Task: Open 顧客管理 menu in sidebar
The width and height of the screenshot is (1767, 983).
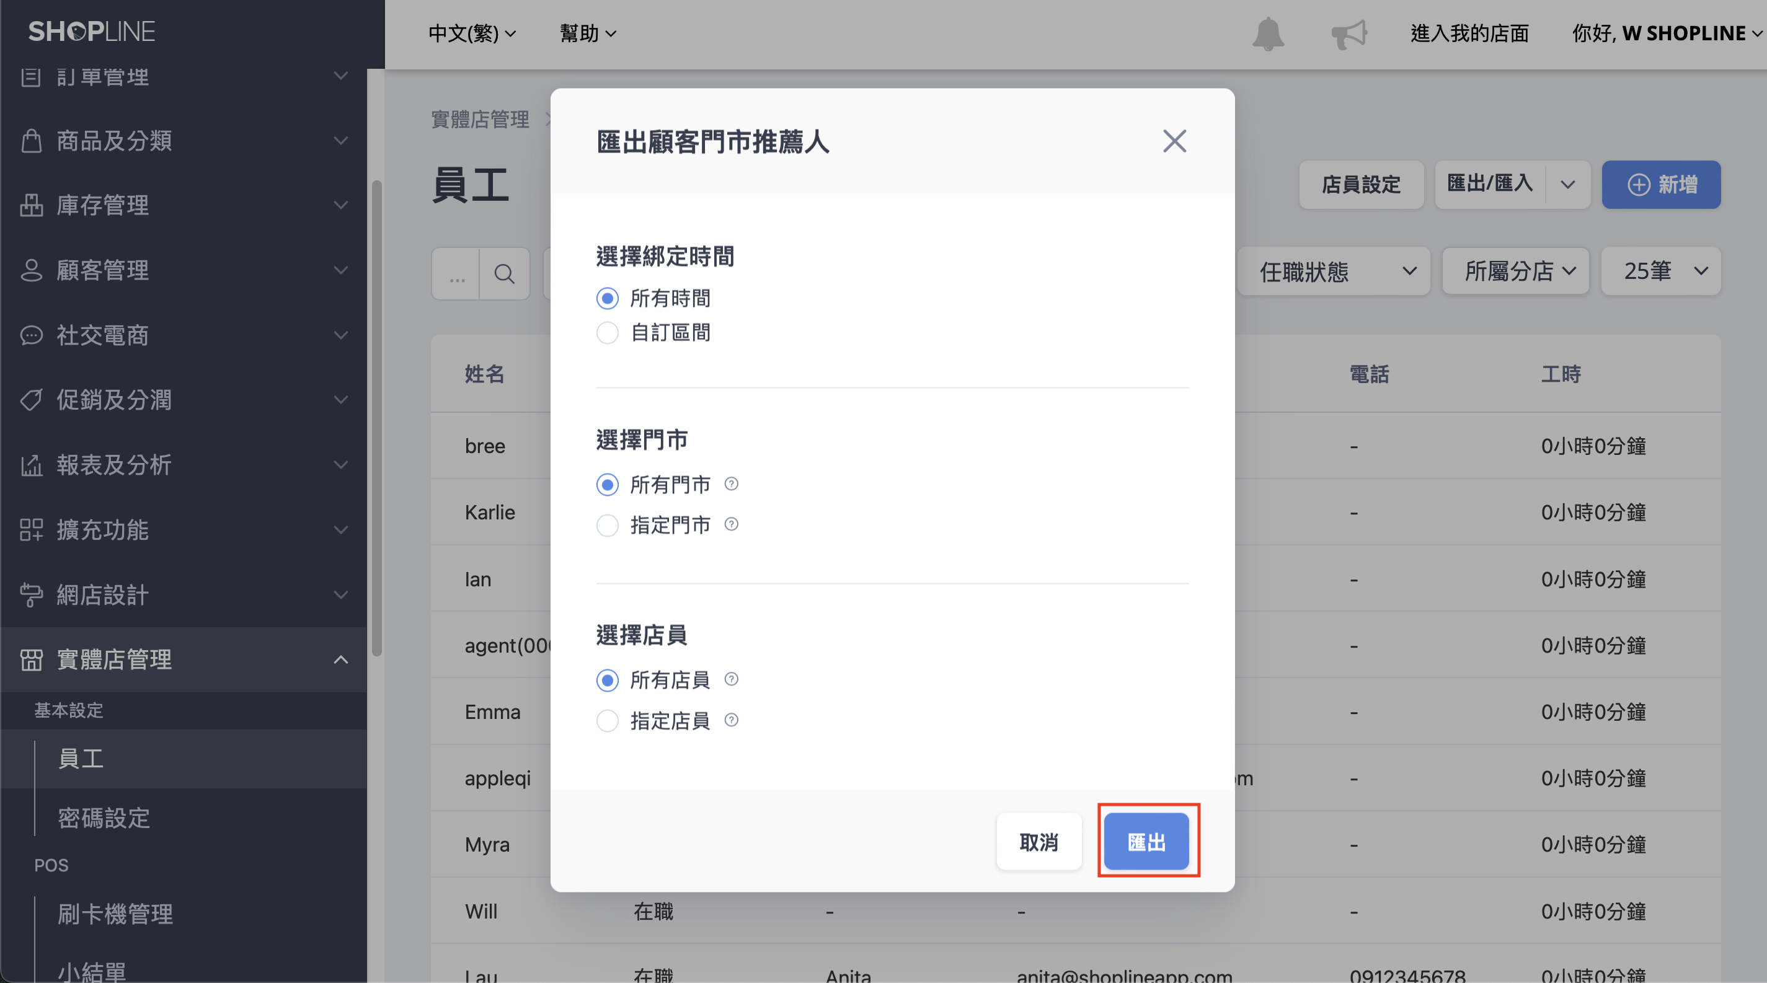Action: click(184, 270)
